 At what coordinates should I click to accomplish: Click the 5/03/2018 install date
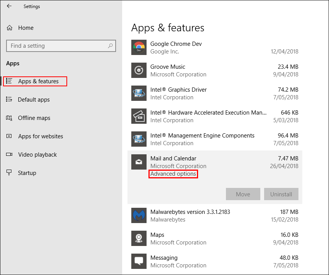coord(286,120)
